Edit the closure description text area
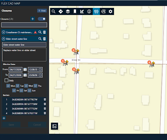The image size is (167, 140). pos(24,54)
